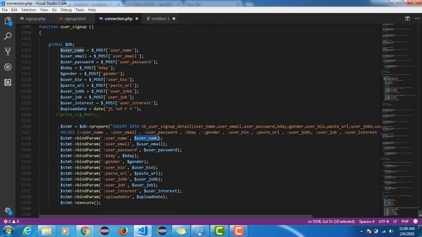
Task: Click unsaved dot on Untitled-1 tab
Action: point(174,18)
